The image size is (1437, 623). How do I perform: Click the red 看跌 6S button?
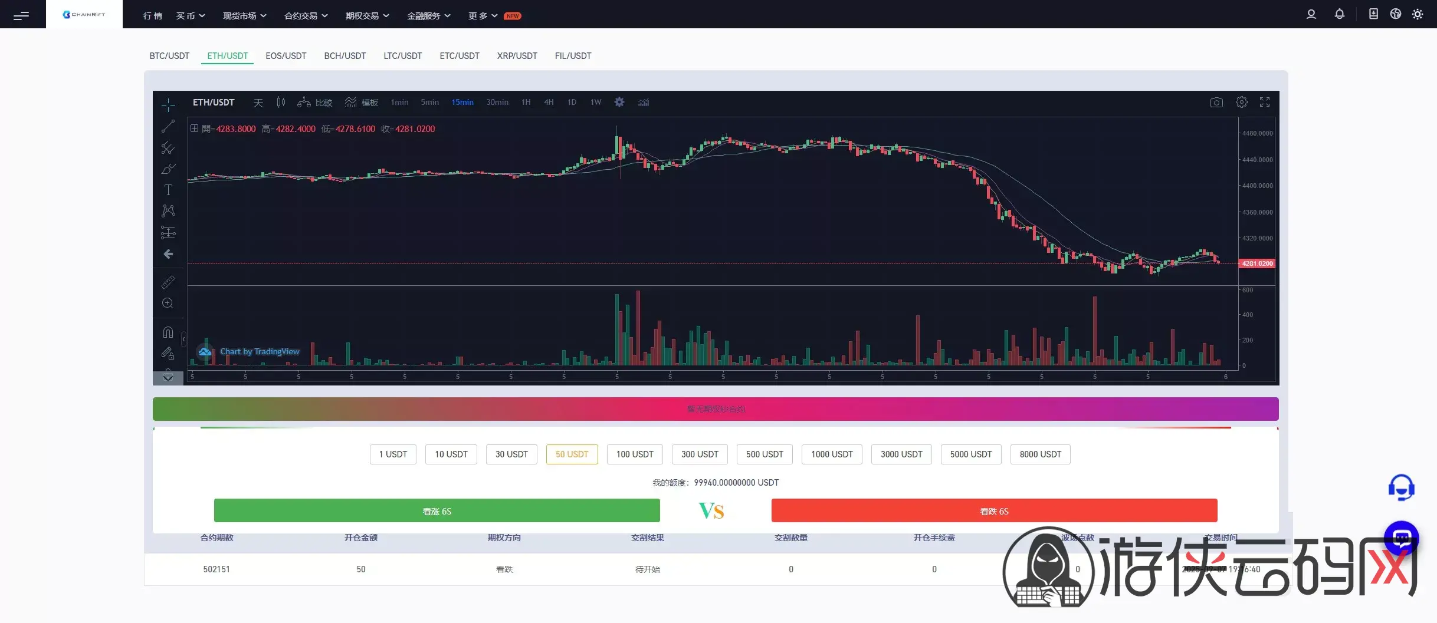click(994, 511)
